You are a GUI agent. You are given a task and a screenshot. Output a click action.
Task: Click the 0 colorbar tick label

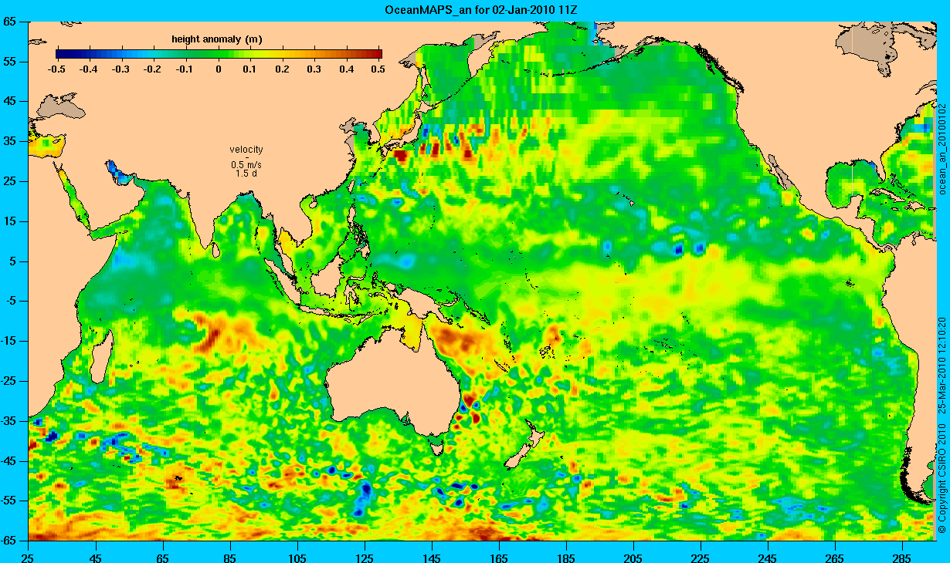pos(219,69)
